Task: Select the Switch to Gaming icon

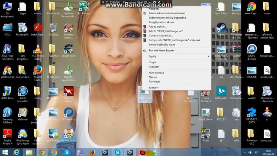Action: pos(68,31)
